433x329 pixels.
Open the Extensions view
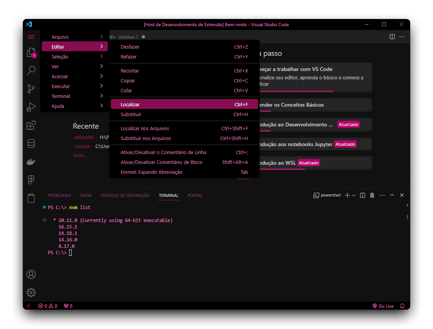click(x=31, y=125)
